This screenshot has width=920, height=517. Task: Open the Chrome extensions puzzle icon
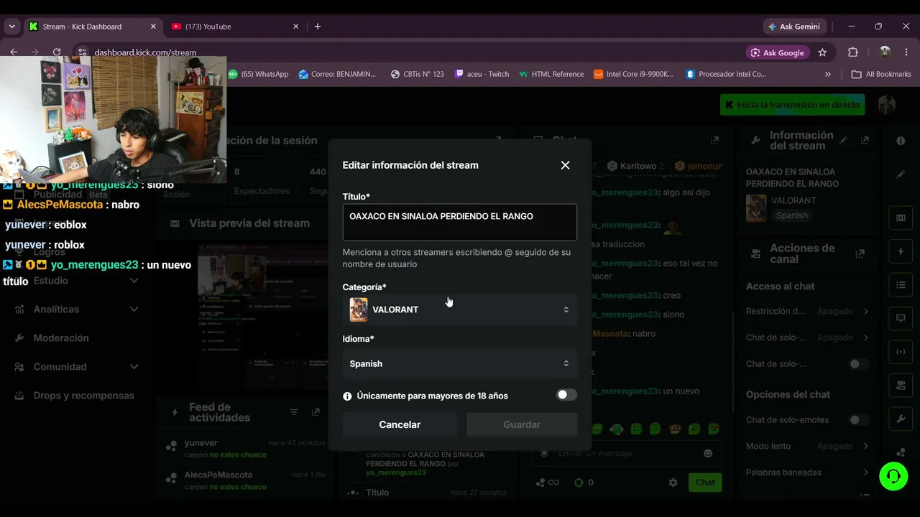pyautogui.click(x=853, y=52)
